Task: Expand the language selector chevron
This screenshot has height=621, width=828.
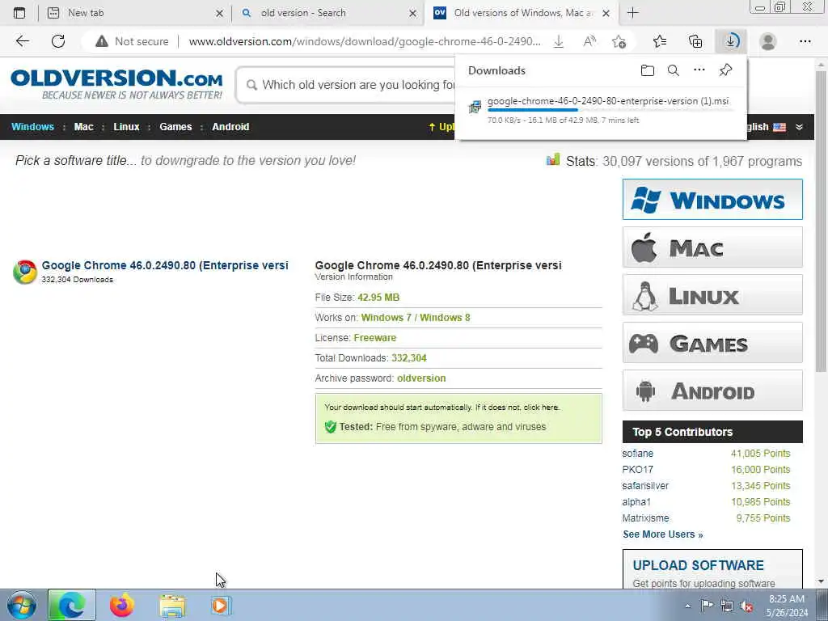Action: [x=799, y=127]
